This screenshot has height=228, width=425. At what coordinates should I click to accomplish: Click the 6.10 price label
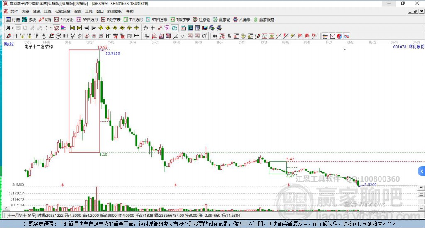click(x=103, y=155)
